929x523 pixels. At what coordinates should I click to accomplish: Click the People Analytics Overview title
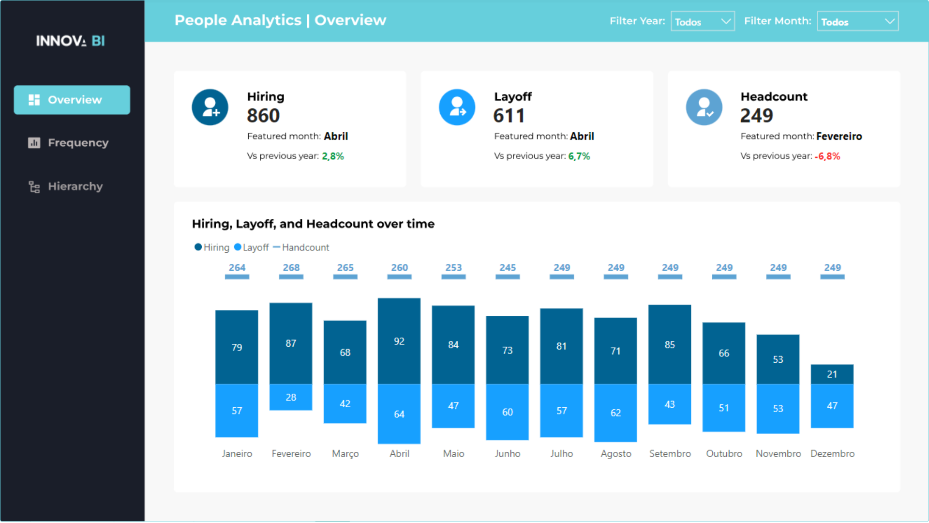click(280, 20)
